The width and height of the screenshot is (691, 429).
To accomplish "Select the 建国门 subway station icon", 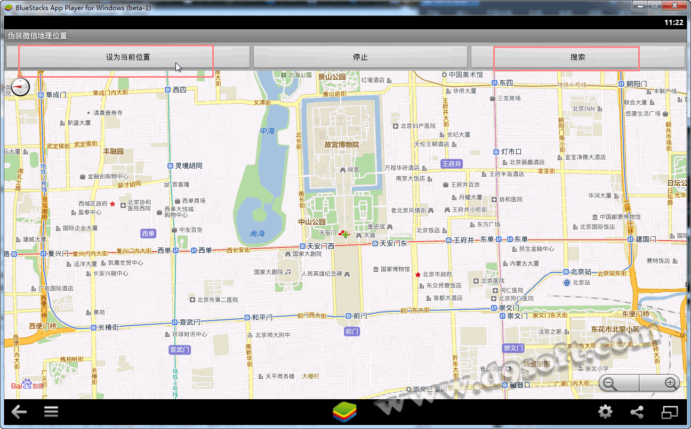I will (630, 240).
